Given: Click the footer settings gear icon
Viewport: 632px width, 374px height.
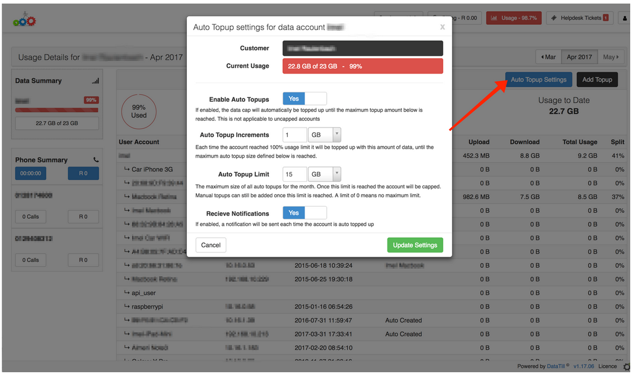Looking at the screenshot, I should tap(626, 367).
